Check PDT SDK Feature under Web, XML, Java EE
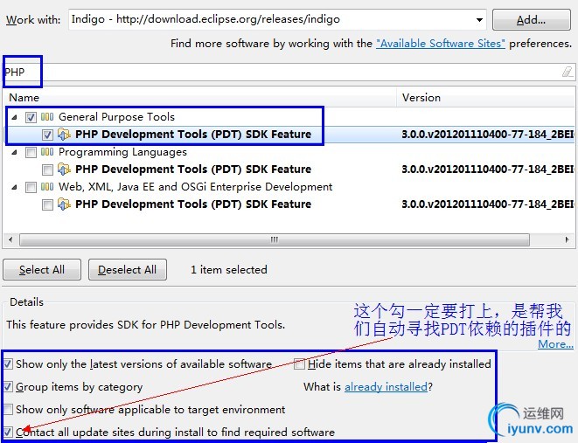 (47, 204)
